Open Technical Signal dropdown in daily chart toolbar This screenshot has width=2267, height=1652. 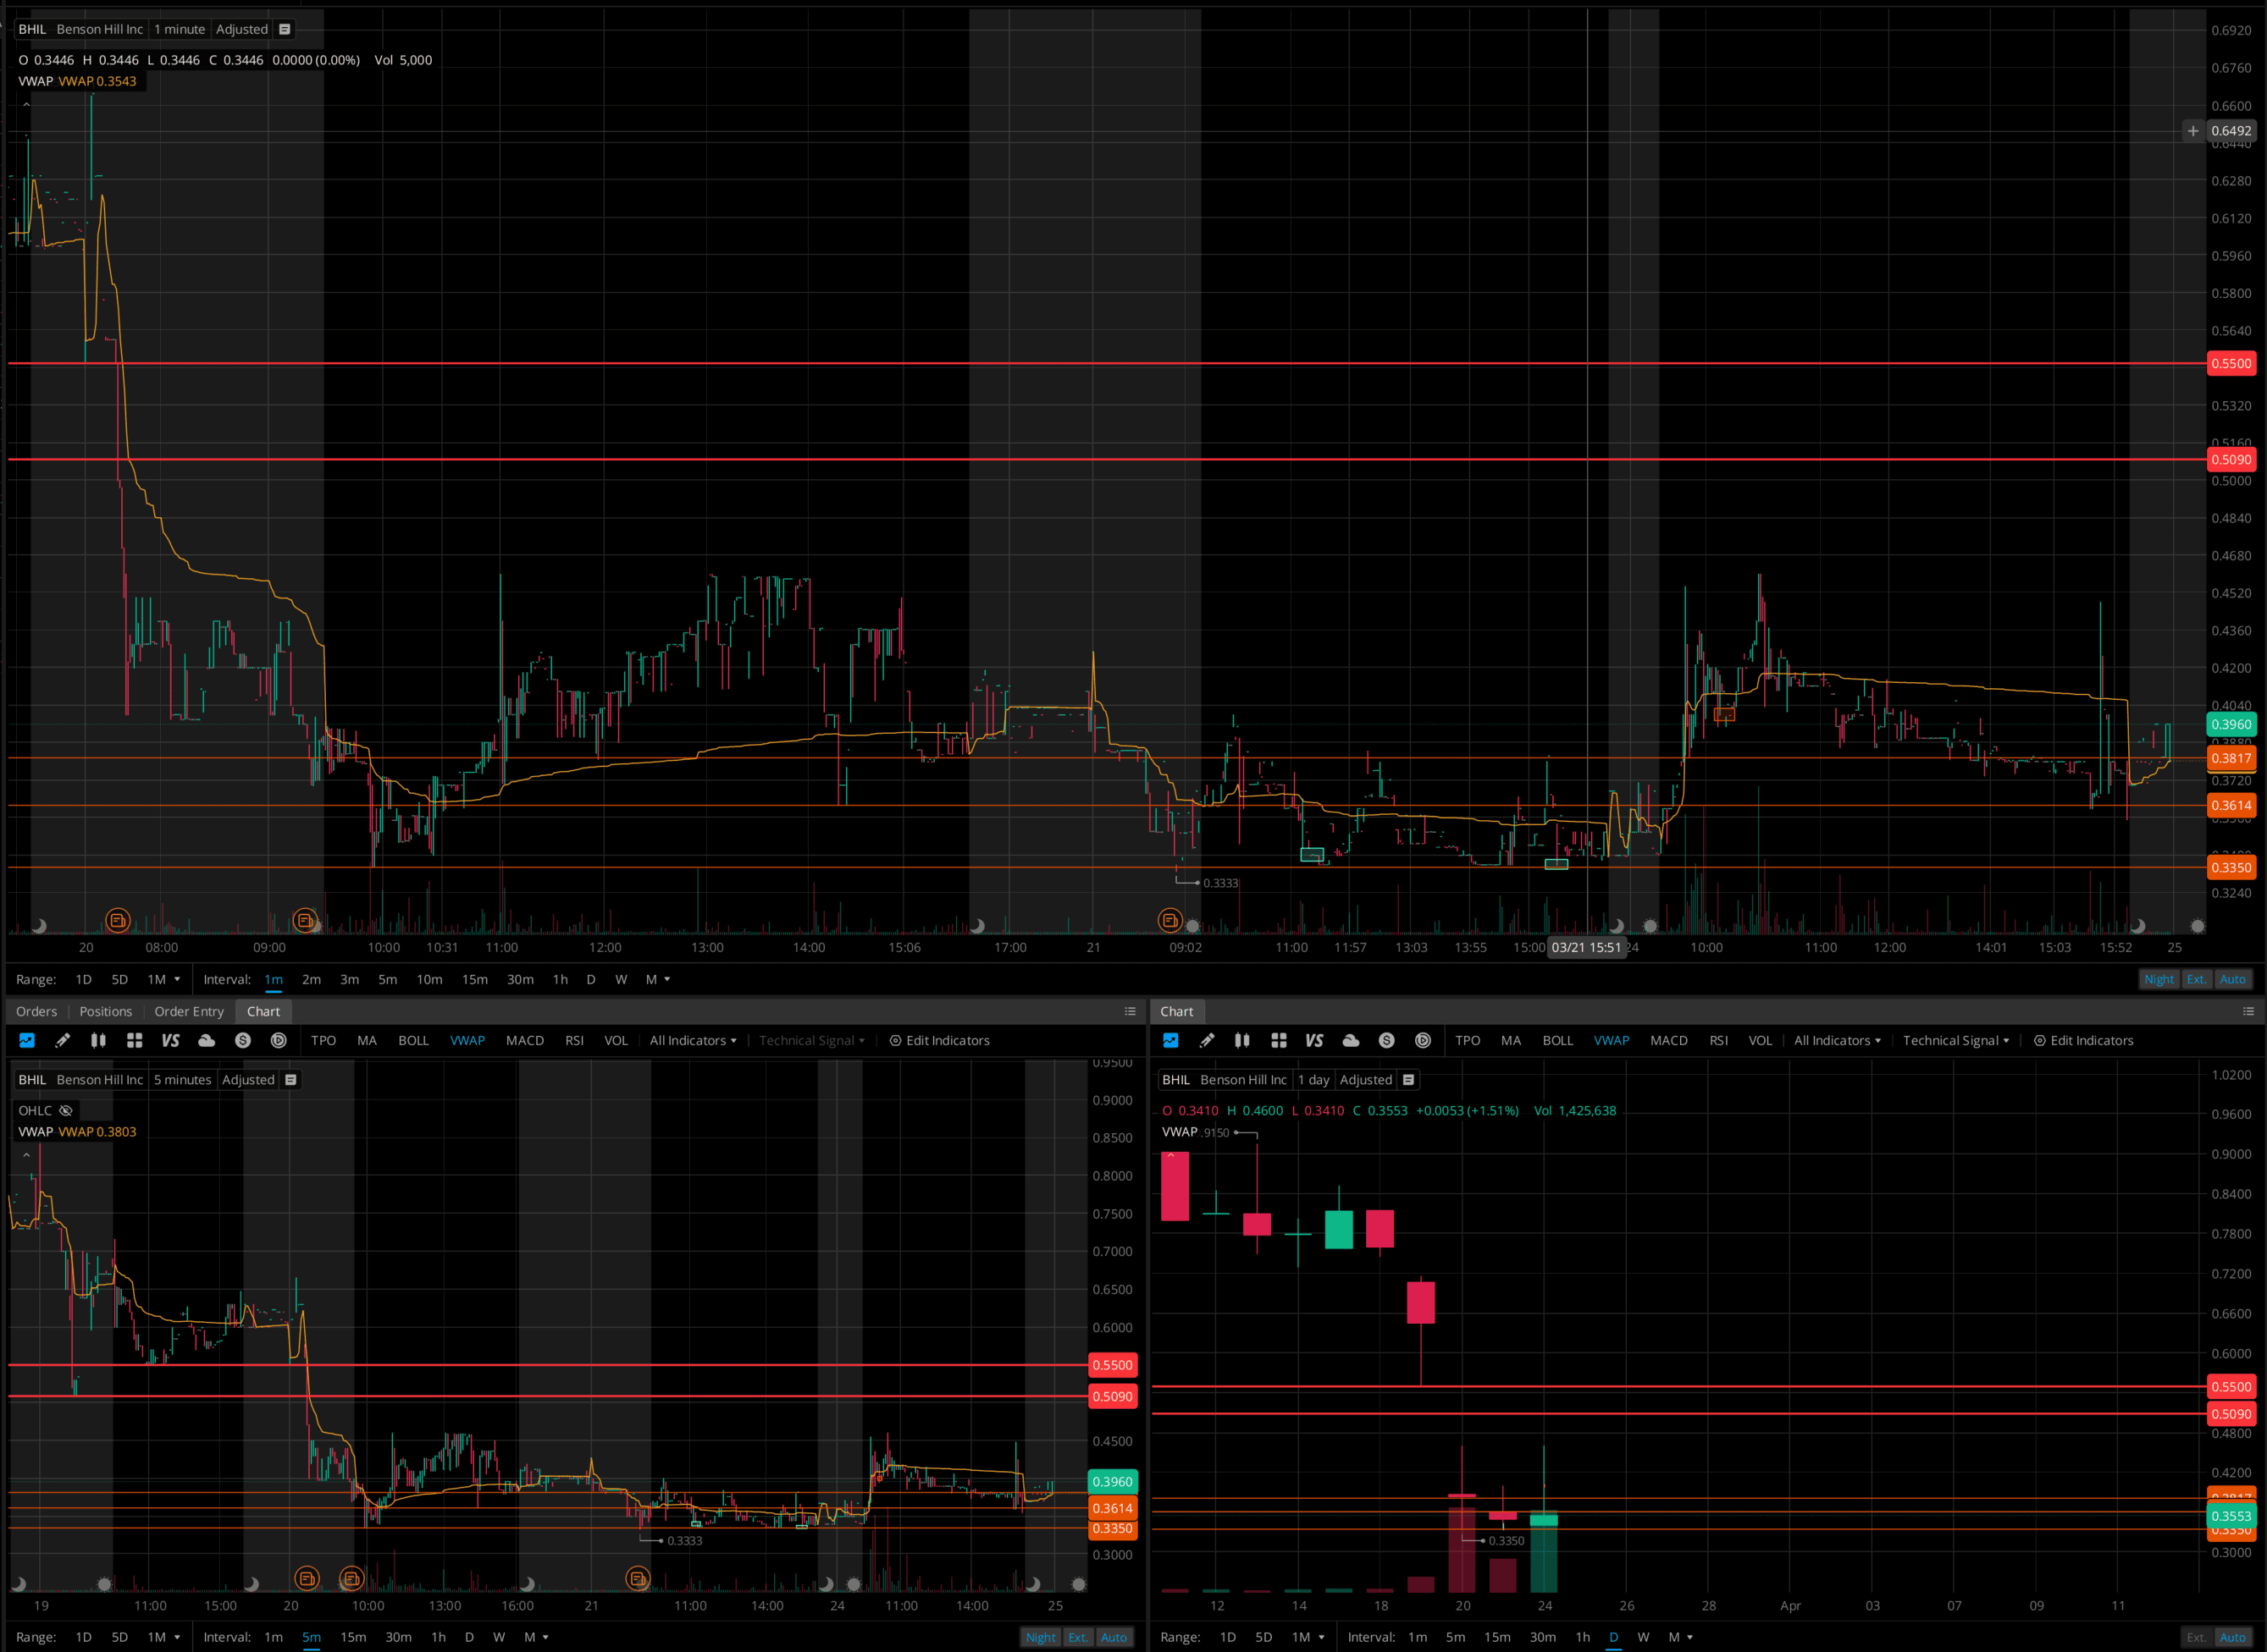tap(1955, 1040)
